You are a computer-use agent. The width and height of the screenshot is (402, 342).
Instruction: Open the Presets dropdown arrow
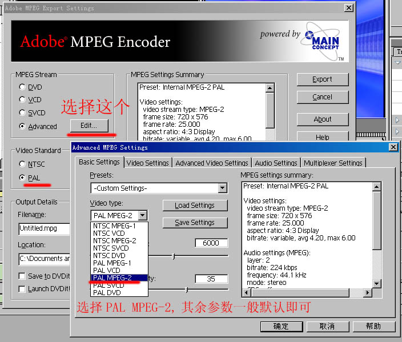pyautogui.click(x=222, y=188)
